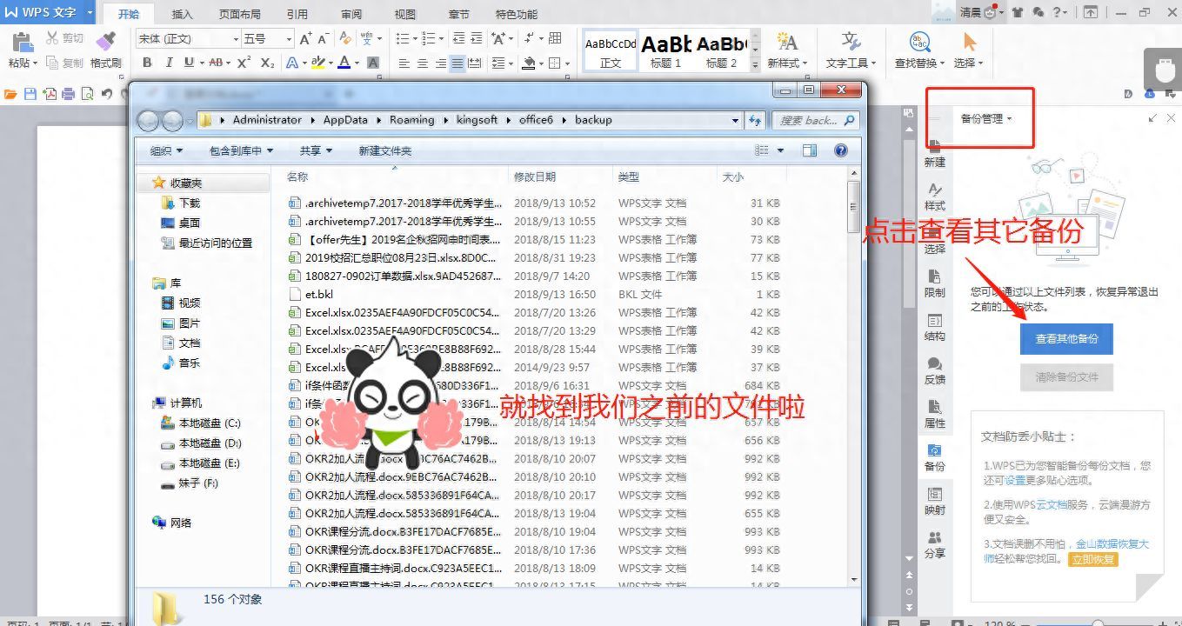Click the clear formatting eraser icon

click(x=345, y=38)
